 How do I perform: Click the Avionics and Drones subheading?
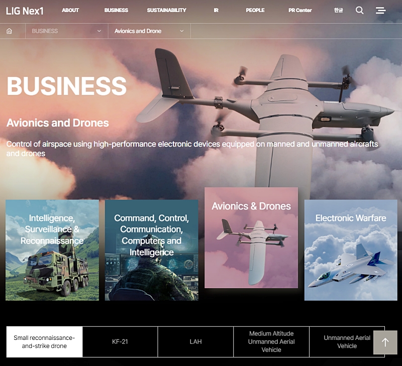click(58, 123)
